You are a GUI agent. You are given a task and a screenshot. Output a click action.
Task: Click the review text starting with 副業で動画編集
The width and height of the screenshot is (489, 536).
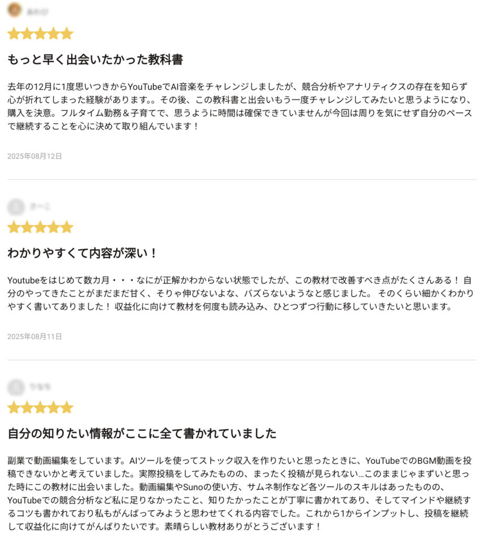coord(239,493)
